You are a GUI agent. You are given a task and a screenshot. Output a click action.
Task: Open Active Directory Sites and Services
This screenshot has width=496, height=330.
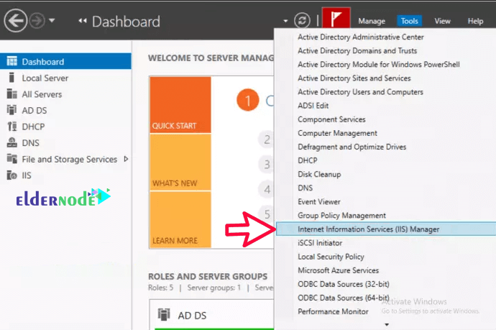(x=354, y=78)
